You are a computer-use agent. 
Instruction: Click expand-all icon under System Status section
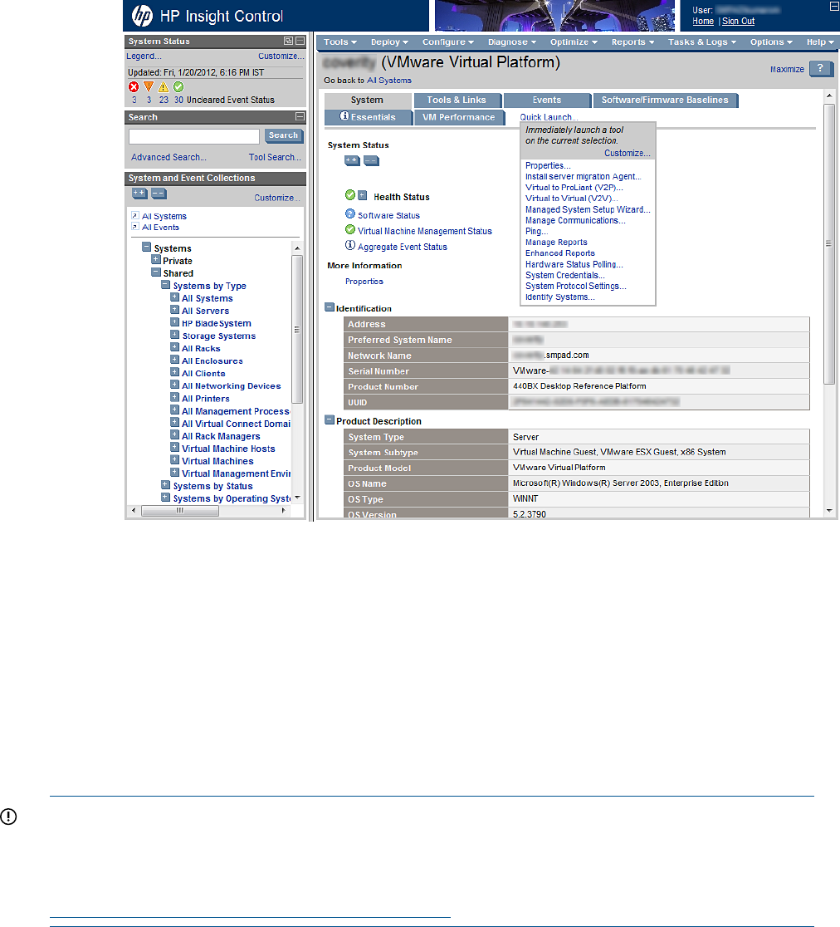[x=352, y=161]
